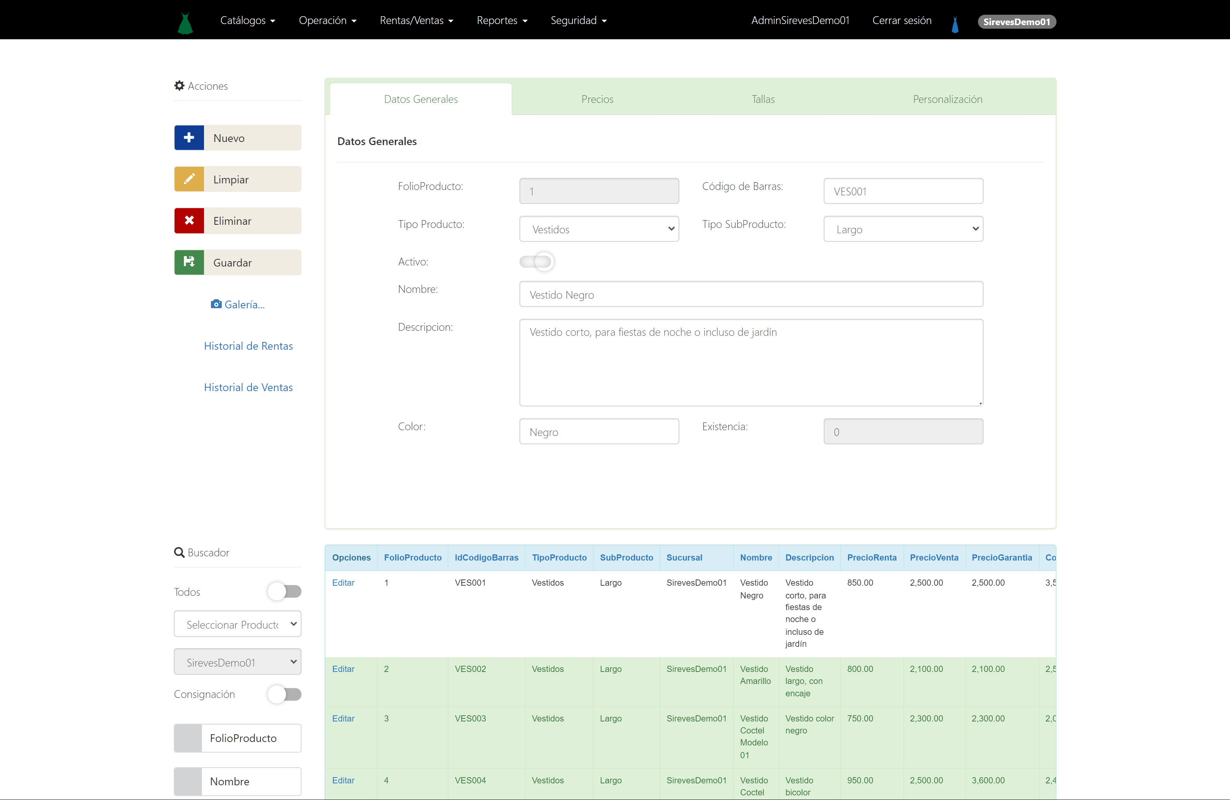This screenshot has width=1230, height=800.
Task: Click Cerrar sesión
Action: tap(902, 20)
